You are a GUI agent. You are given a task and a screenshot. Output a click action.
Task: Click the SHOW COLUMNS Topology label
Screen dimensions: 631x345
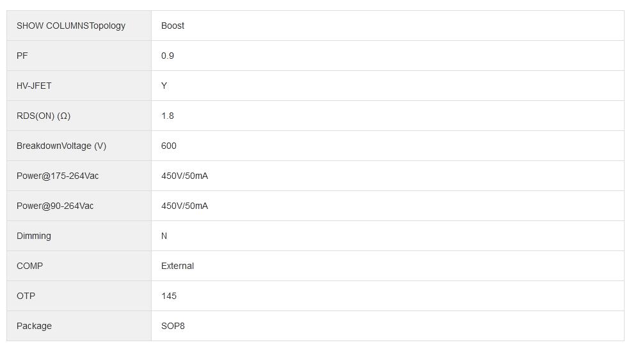point(71,26)
